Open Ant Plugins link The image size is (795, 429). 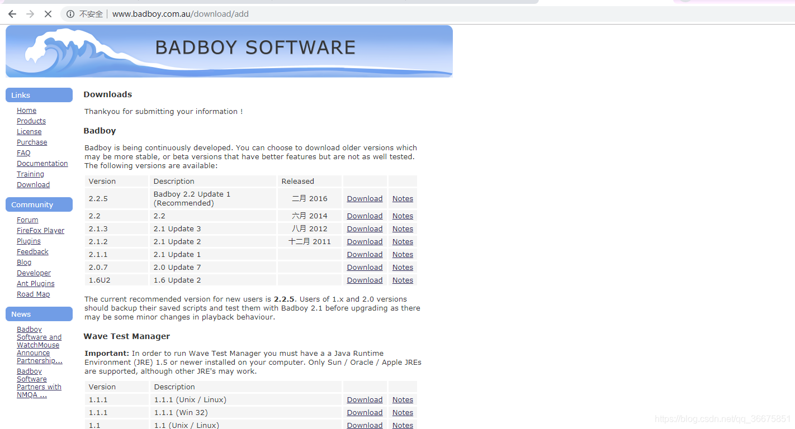click(36, 284)
